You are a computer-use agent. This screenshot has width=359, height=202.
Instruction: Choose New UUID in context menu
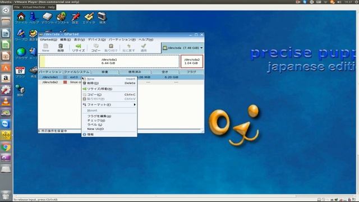tap(109, 129)
